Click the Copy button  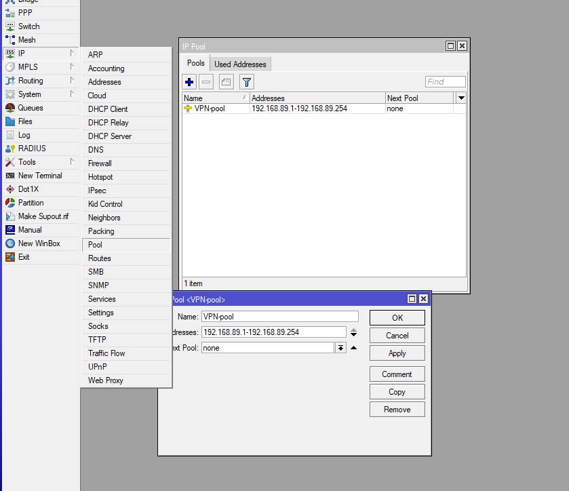point(397,392)
